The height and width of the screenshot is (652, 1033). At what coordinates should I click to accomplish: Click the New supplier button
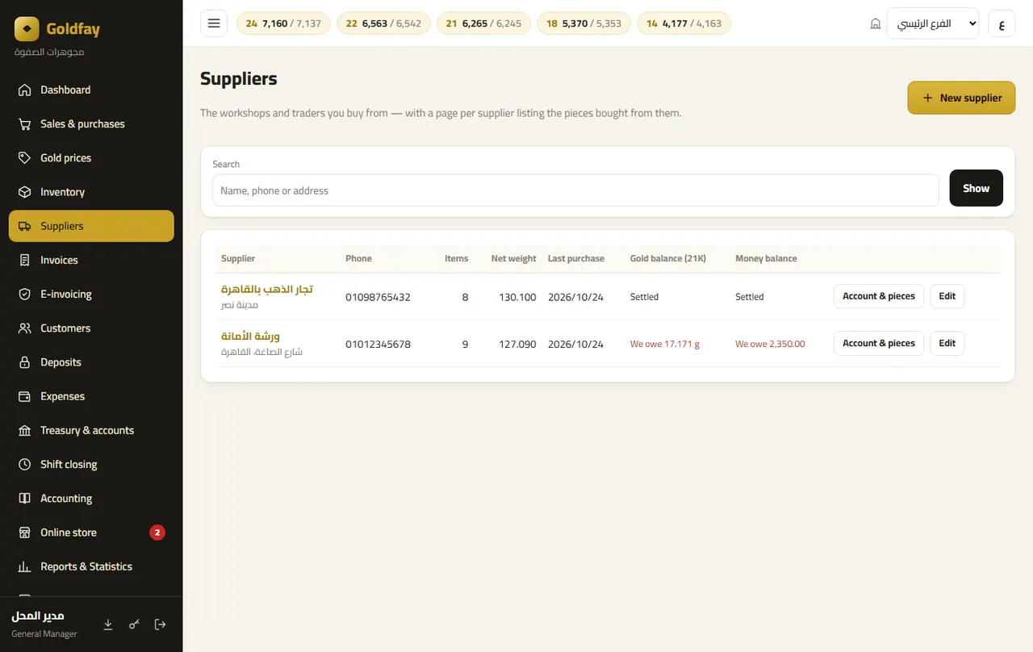coord(961,98)
